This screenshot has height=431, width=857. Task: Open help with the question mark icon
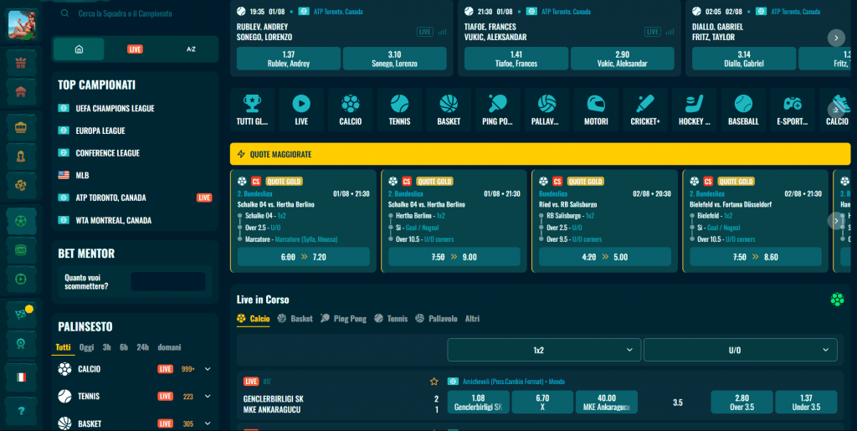pos(21,411)
